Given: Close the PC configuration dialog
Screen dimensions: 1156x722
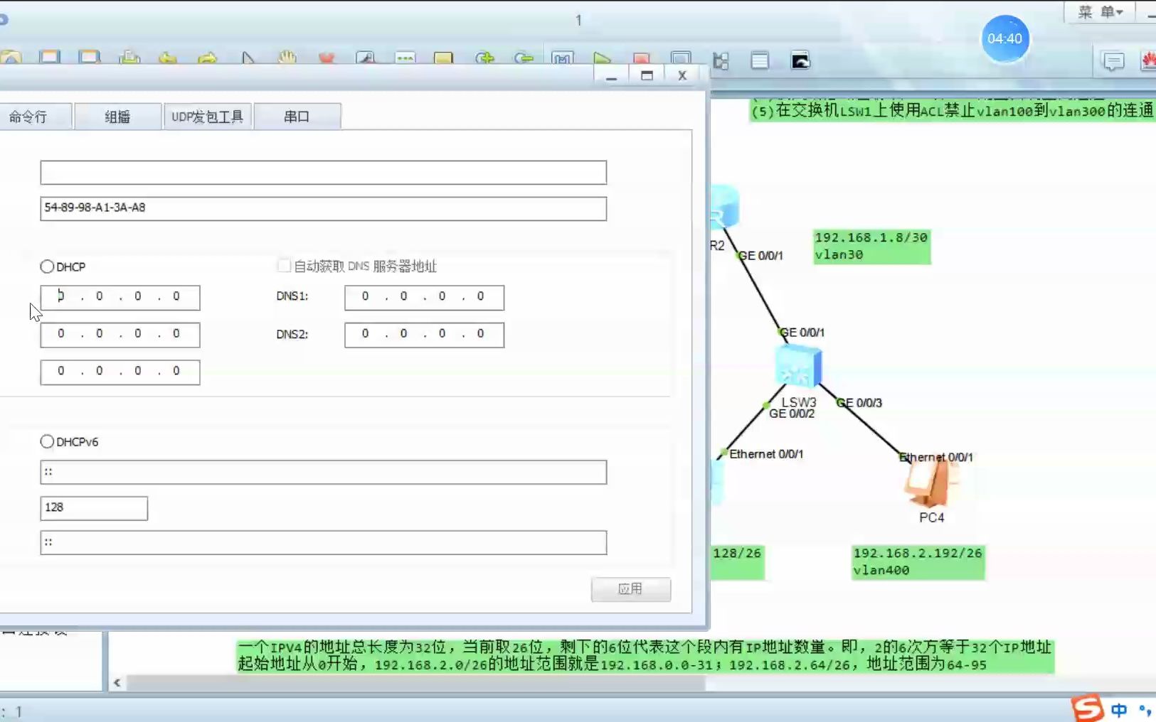Looking at the screenshot, I should coord(682,75).
